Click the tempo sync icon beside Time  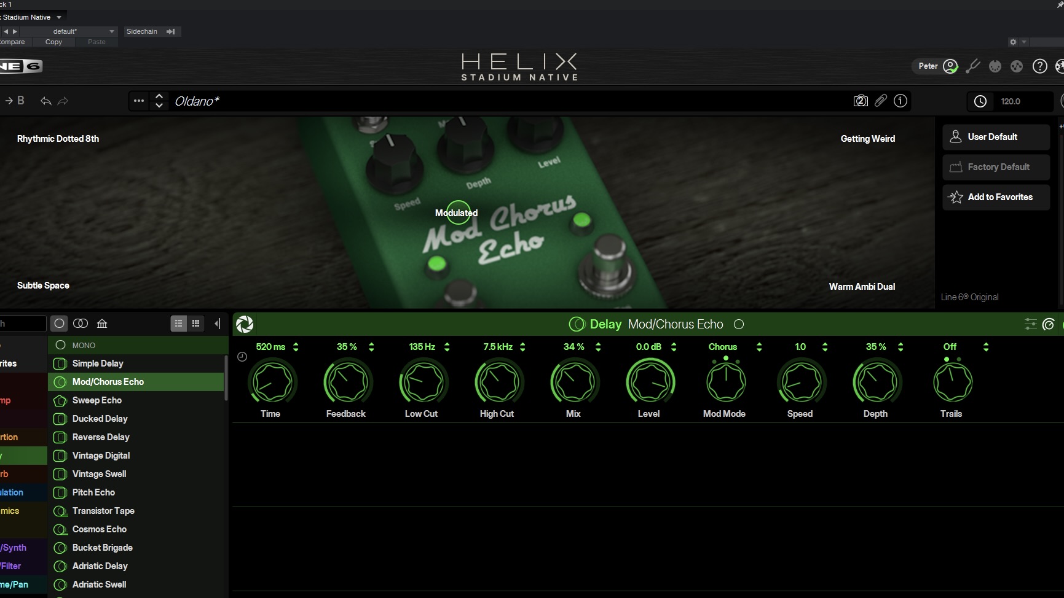tap(242, 357)
